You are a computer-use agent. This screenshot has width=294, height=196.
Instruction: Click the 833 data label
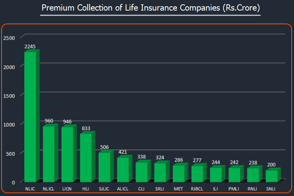85,128
